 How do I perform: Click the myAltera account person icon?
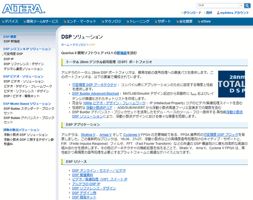[218, 13]
